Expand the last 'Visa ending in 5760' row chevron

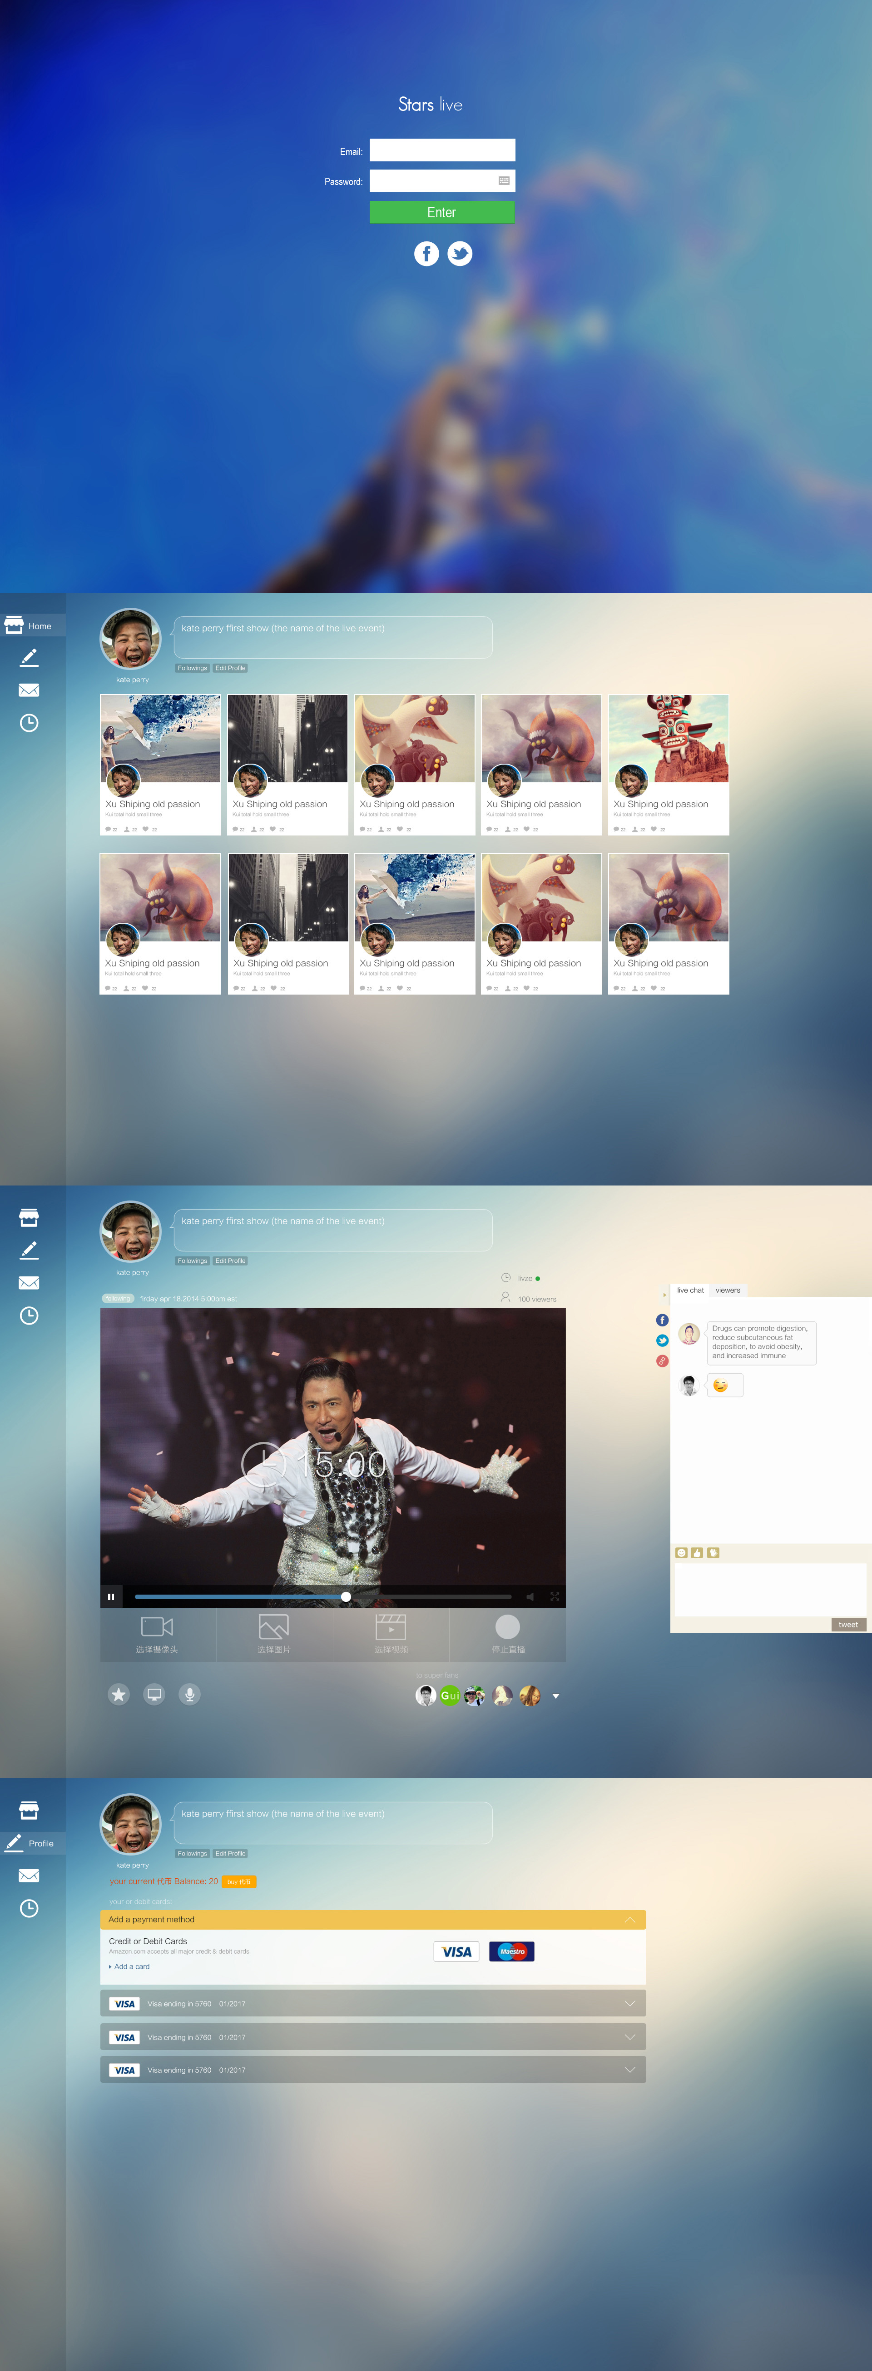tap(630, 2070)
